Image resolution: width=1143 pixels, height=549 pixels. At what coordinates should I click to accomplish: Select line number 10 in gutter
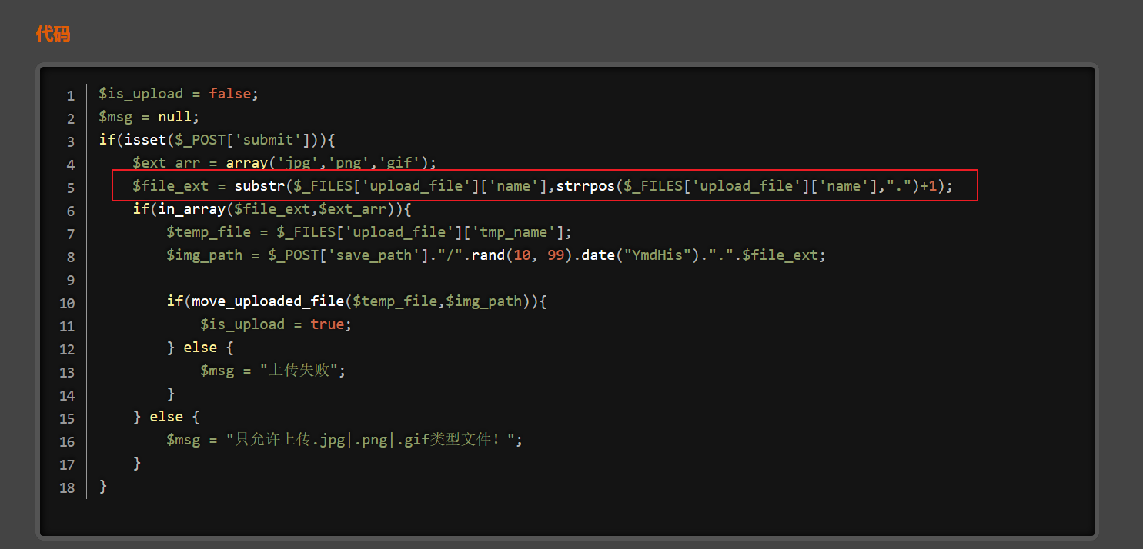tap(67, 303)
